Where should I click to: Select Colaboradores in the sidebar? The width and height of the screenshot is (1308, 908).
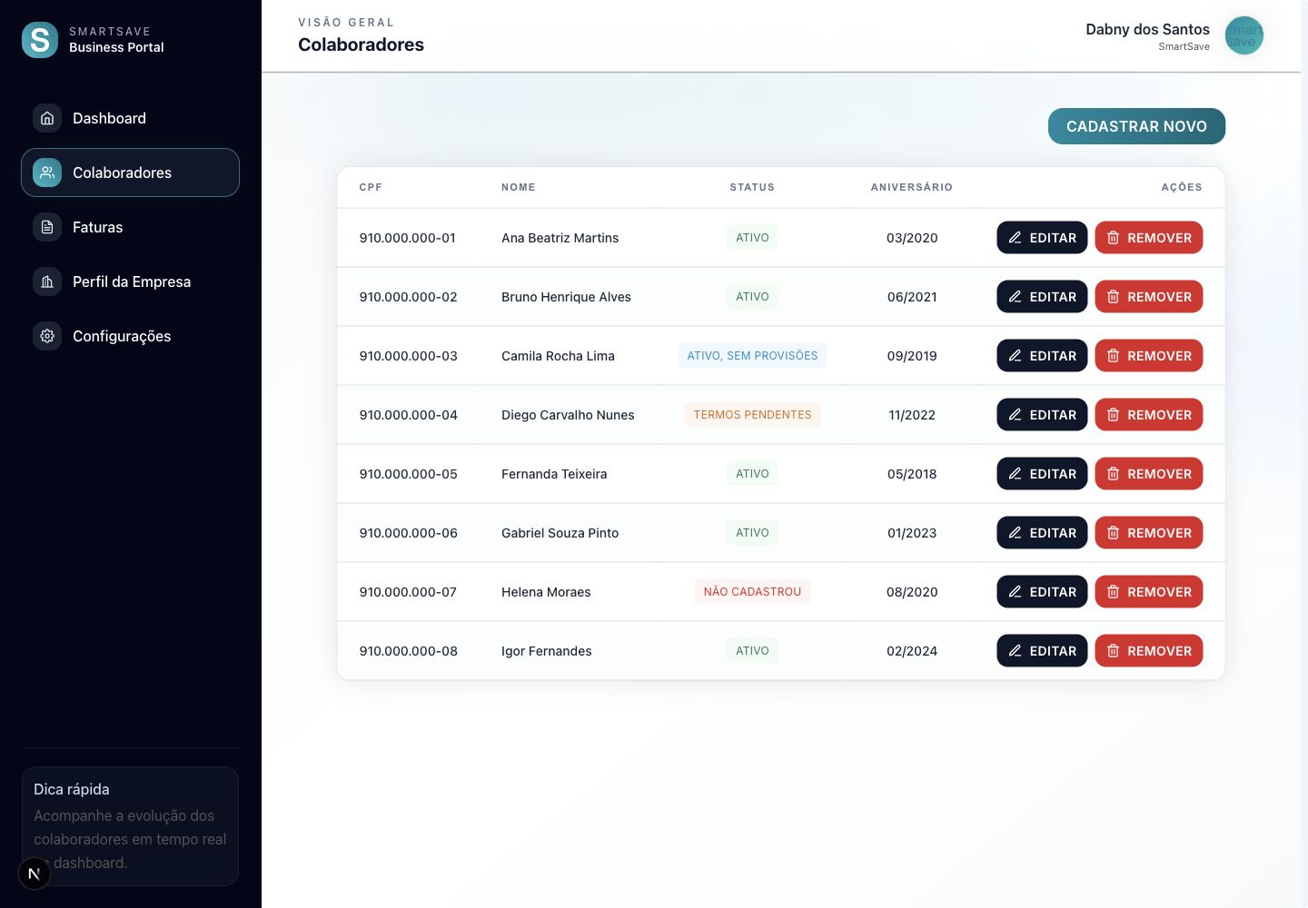click(x=130, y=173)
